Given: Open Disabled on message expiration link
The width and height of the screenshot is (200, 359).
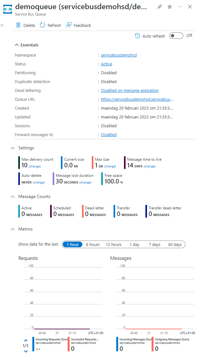Looking at the screenshot, I should (x=130, y=90).
